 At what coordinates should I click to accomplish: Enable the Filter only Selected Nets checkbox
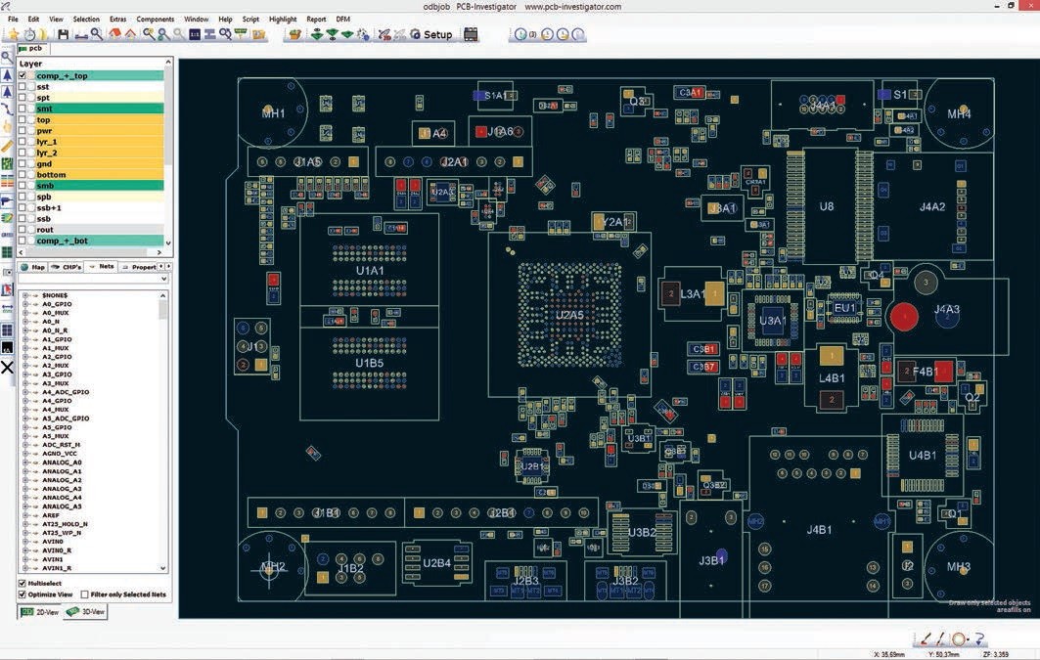pyautogui.click(x=85, y=594)
